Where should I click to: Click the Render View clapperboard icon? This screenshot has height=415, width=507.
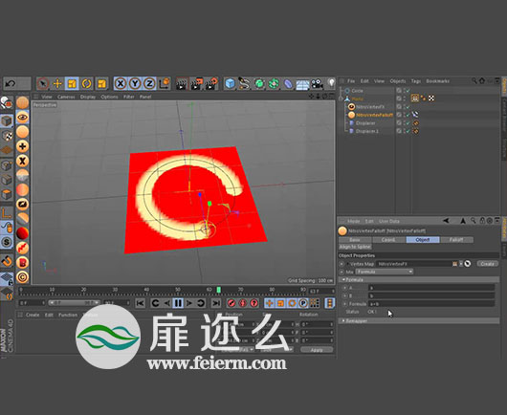click(182, 84)
